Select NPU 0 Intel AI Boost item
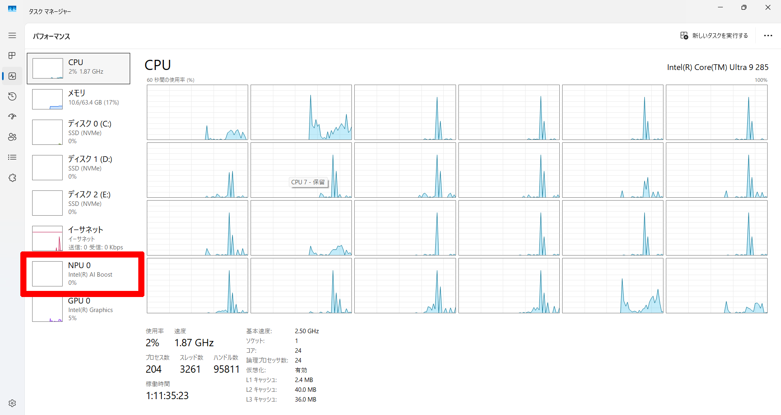Viewport: 781px width, 415px height. [79, 273]
